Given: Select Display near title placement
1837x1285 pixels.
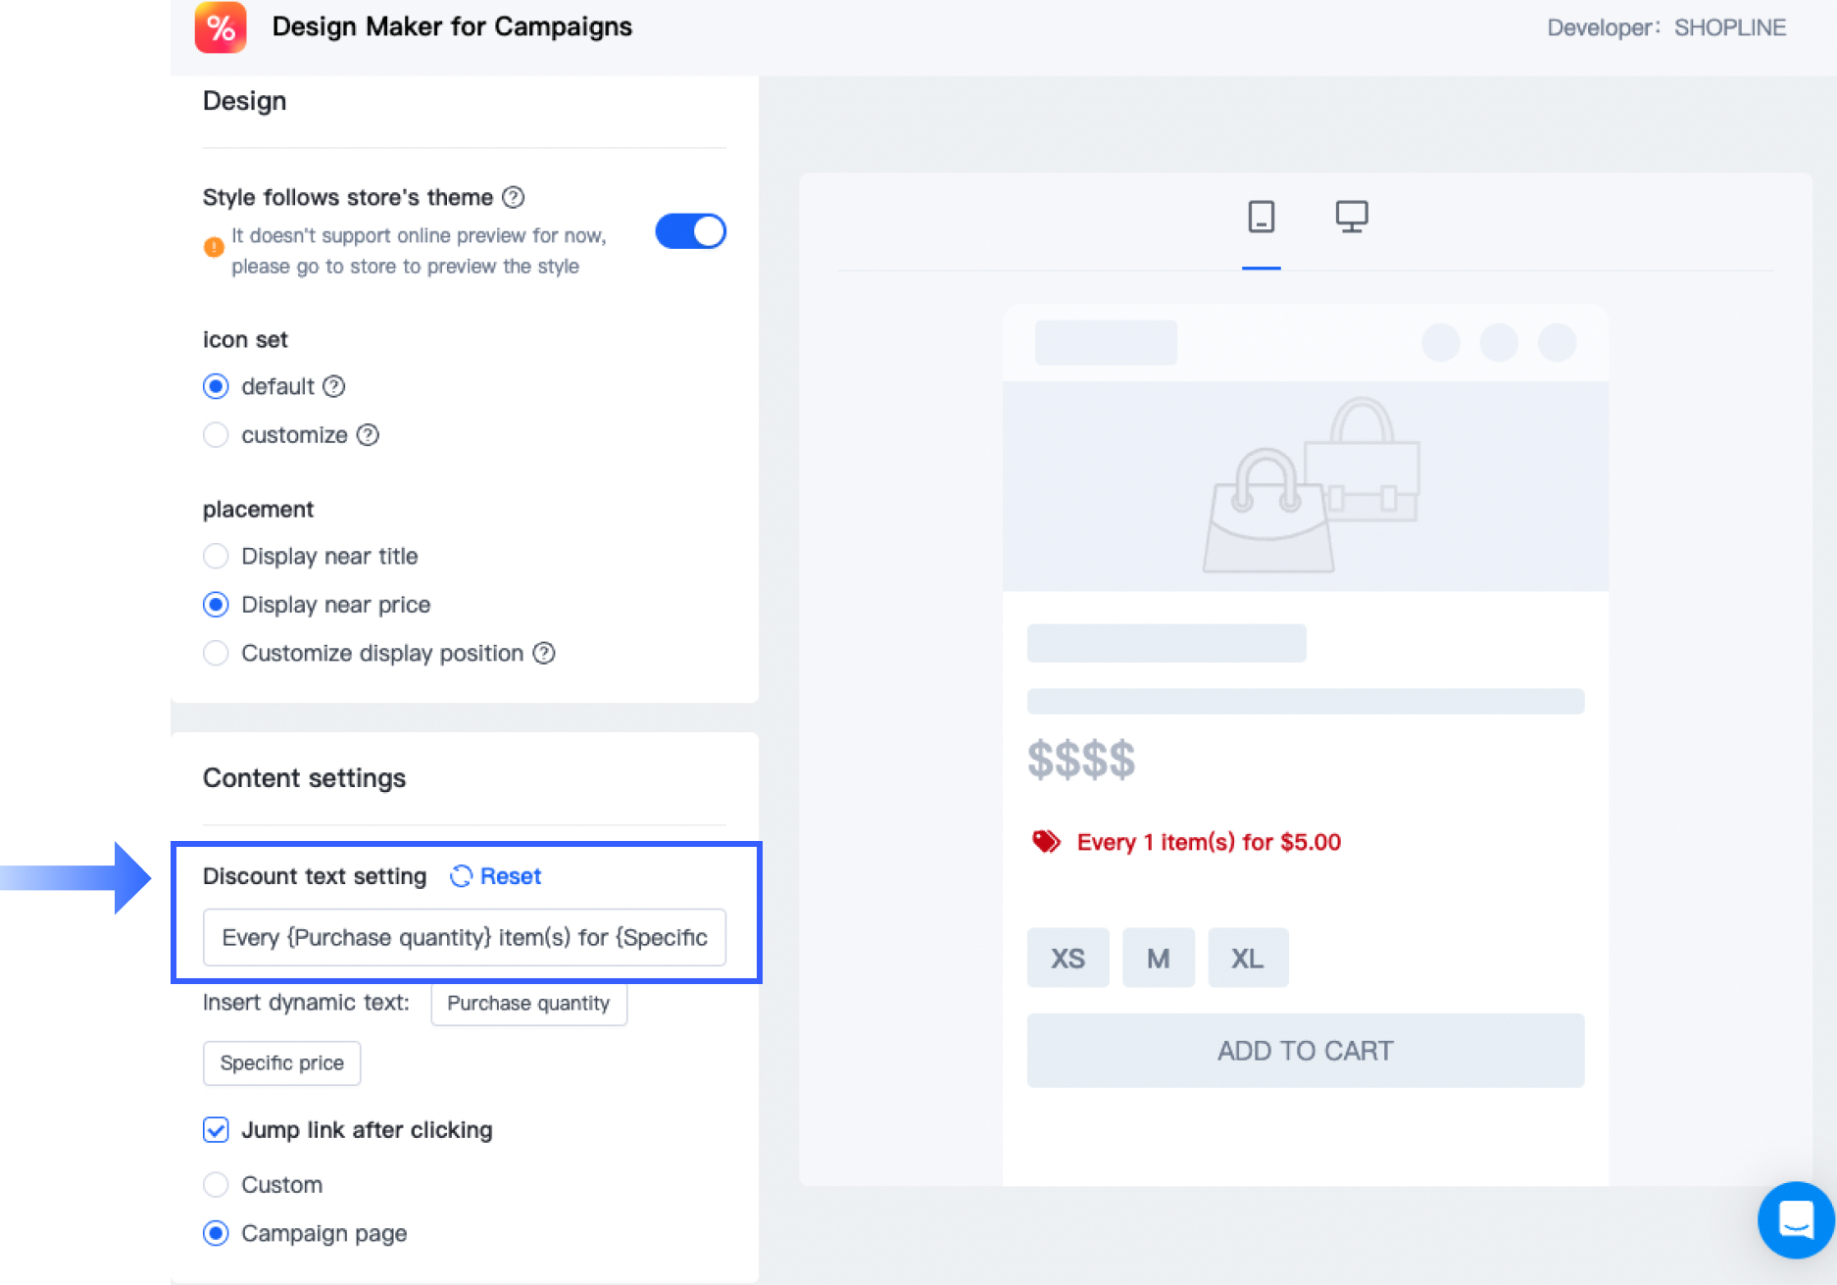Looking at the screenshot, I should click(216, 557).
